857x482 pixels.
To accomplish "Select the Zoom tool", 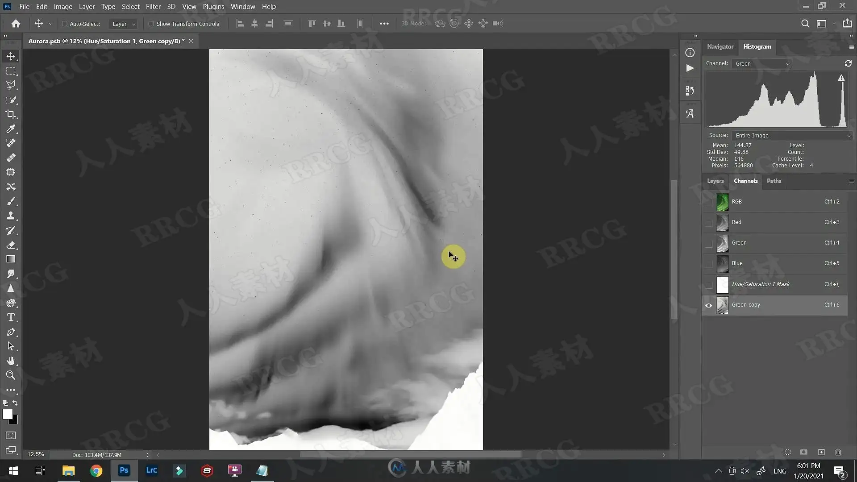I will coord(11,375).
